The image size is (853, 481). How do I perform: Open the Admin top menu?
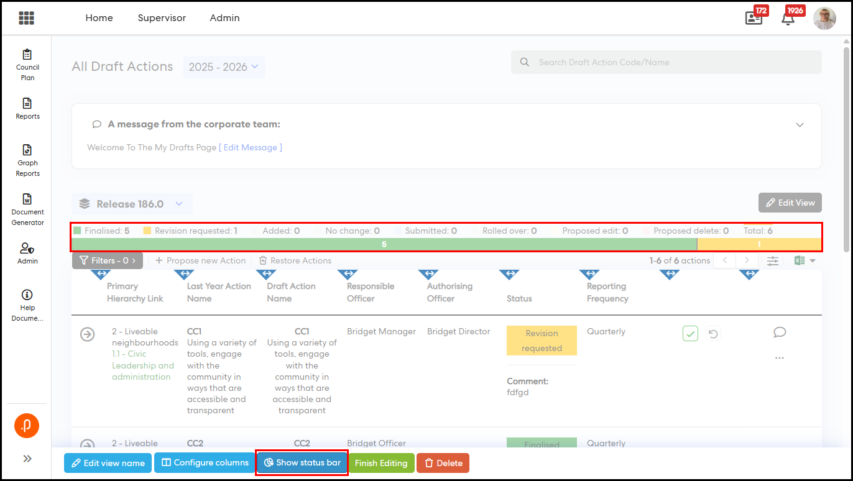coord(224,18)
